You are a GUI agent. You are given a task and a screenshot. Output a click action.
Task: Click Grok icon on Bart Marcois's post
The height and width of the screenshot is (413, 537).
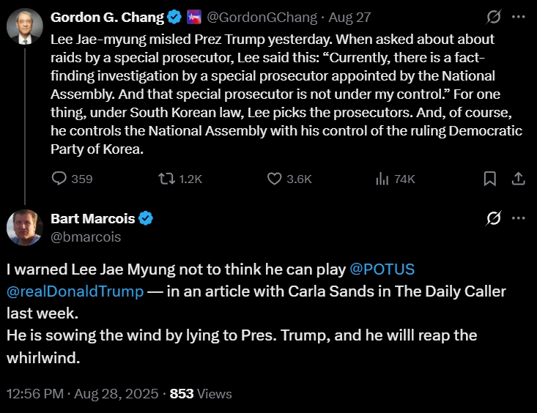(x=494, y=218)
